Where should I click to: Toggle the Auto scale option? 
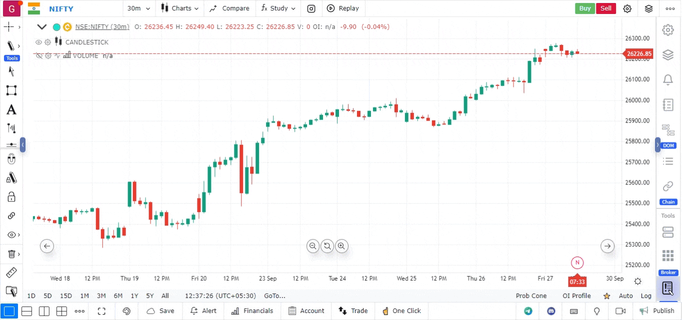[x=625, y=295]
